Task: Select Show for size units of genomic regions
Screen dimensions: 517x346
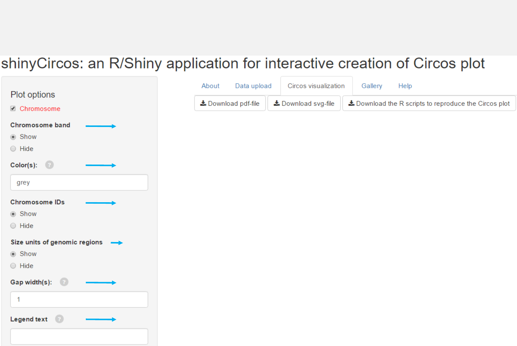Action: [13, 254]
